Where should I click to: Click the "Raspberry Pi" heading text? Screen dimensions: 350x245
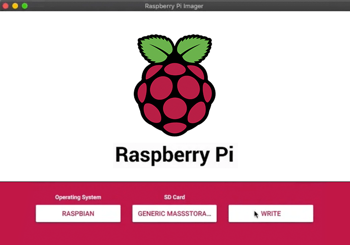pos(174,155)
